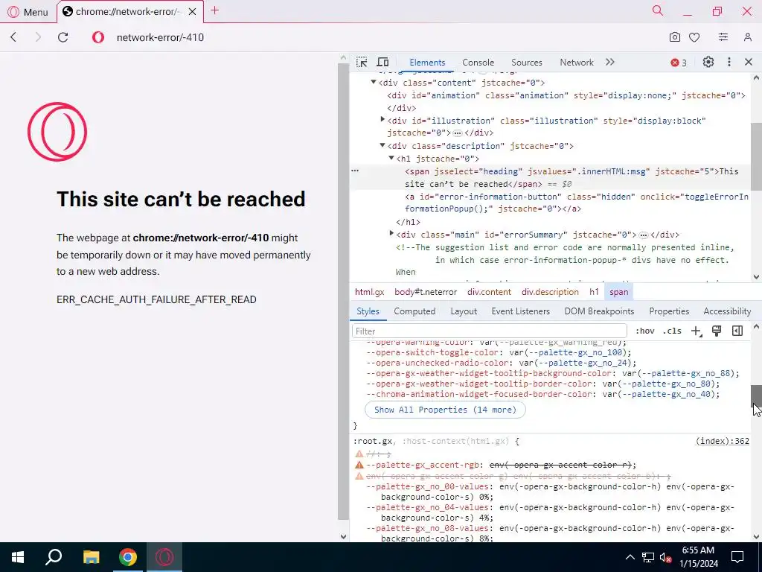Open the Event Listeners sub-tab

click(x=520, y=311)
